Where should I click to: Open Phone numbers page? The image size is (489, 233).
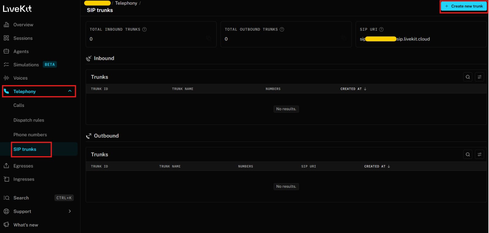click(30, 135)
